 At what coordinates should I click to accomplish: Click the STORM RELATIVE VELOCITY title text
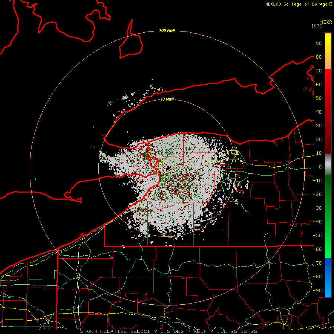tap(119, 331)
